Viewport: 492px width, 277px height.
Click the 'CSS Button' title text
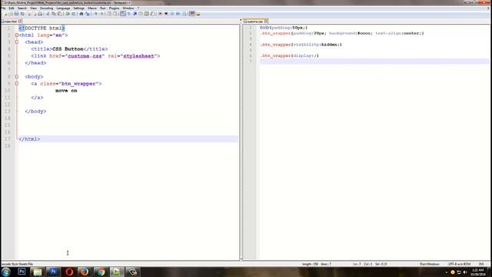tap(68, 49)
